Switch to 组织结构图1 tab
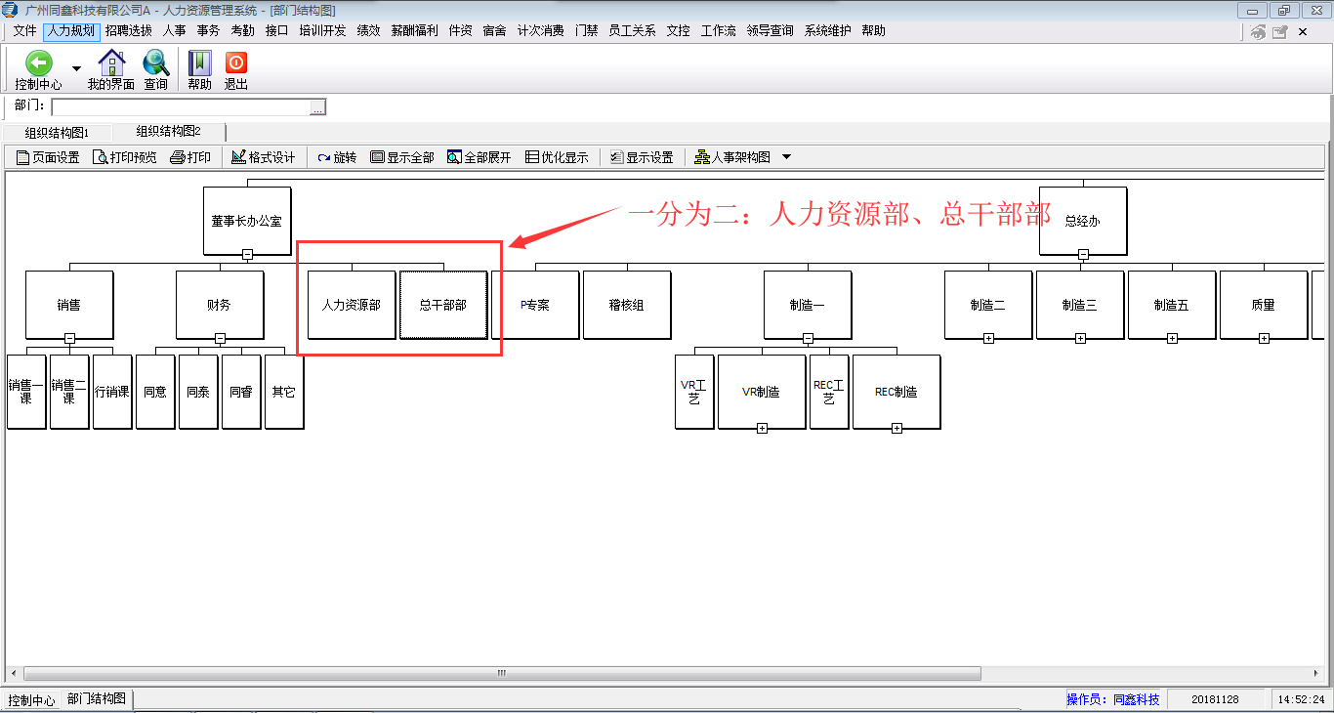This screenshot has width=1334, height=713. [x=57, y=133]
